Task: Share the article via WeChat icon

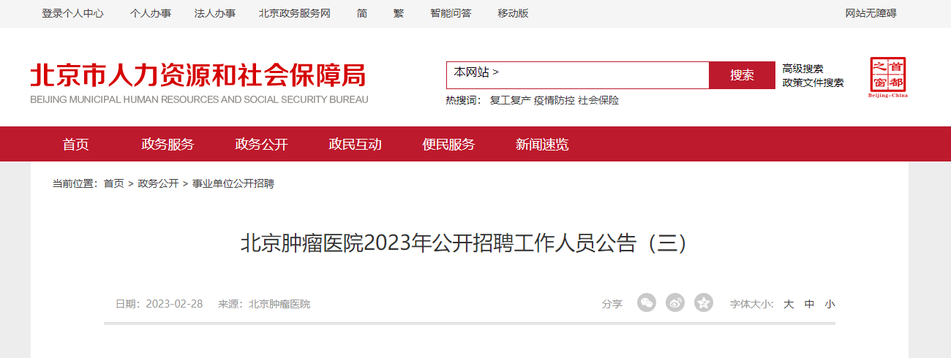Action: 647,303
